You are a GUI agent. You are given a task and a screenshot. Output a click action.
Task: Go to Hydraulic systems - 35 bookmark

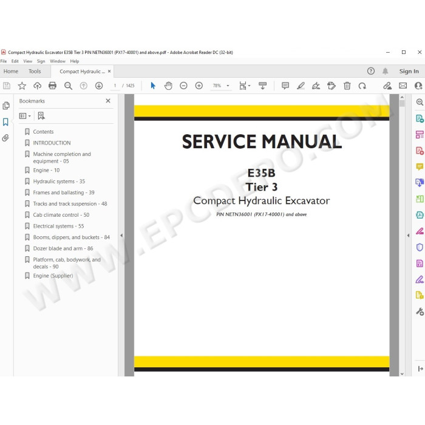point(59,182)
